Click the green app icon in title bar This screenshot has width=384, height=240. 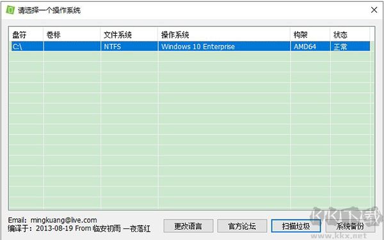pyautogui.click(x=10, y=10)
